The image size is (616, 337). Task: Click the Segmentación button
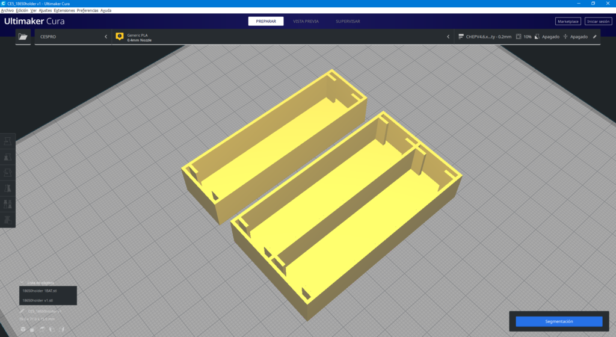559,321
